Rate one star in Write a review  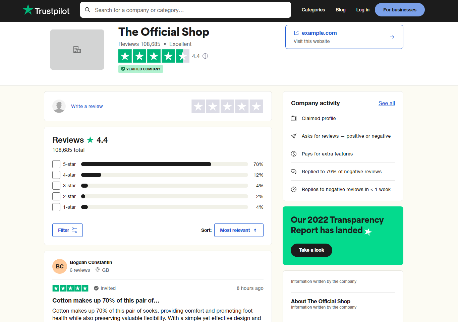tap(198, 106)
